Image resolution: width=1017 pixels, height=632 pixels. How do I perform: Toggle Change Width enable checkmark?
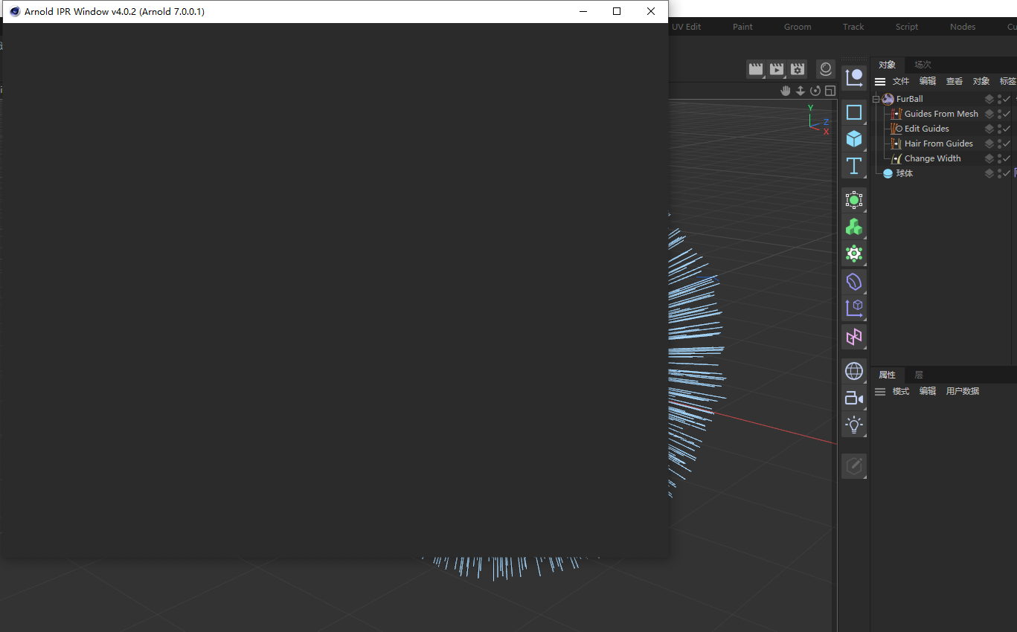coord(1007,158)
